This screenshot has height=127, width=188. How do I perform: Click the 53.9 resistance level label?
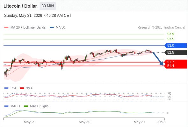[170, 34]
